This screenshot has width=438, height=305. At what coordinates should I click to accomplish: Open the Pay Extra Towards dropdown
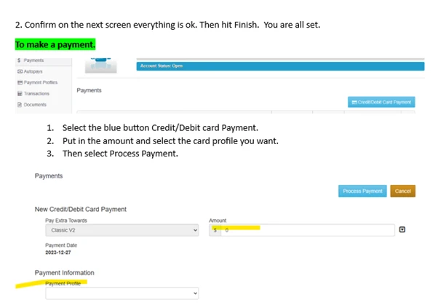point(122,230)
